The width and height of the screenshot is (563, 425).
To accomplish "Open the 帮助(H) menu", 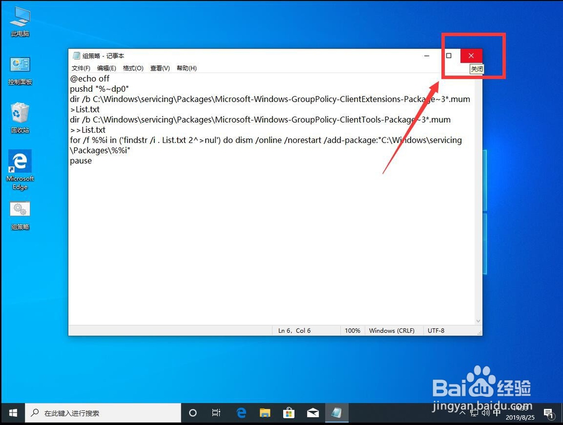I will point(186,68).
